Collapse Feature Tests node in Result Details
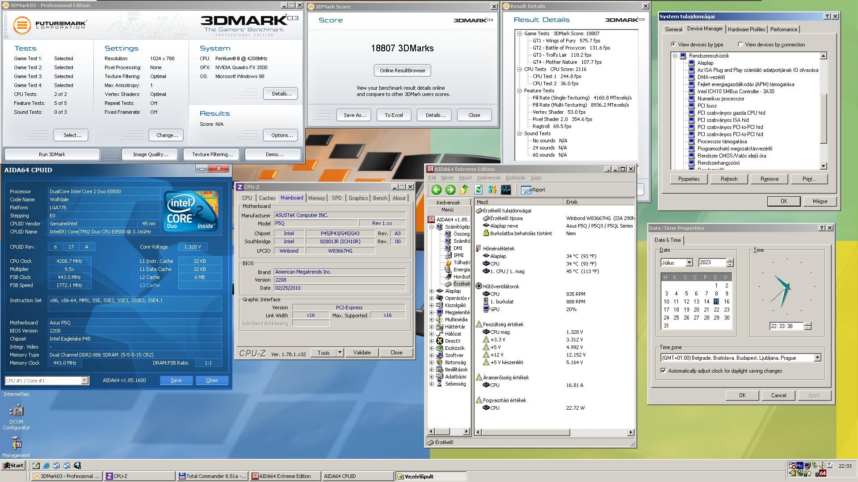This screenshot has height=482, width=858. click(x=520, y=91)
